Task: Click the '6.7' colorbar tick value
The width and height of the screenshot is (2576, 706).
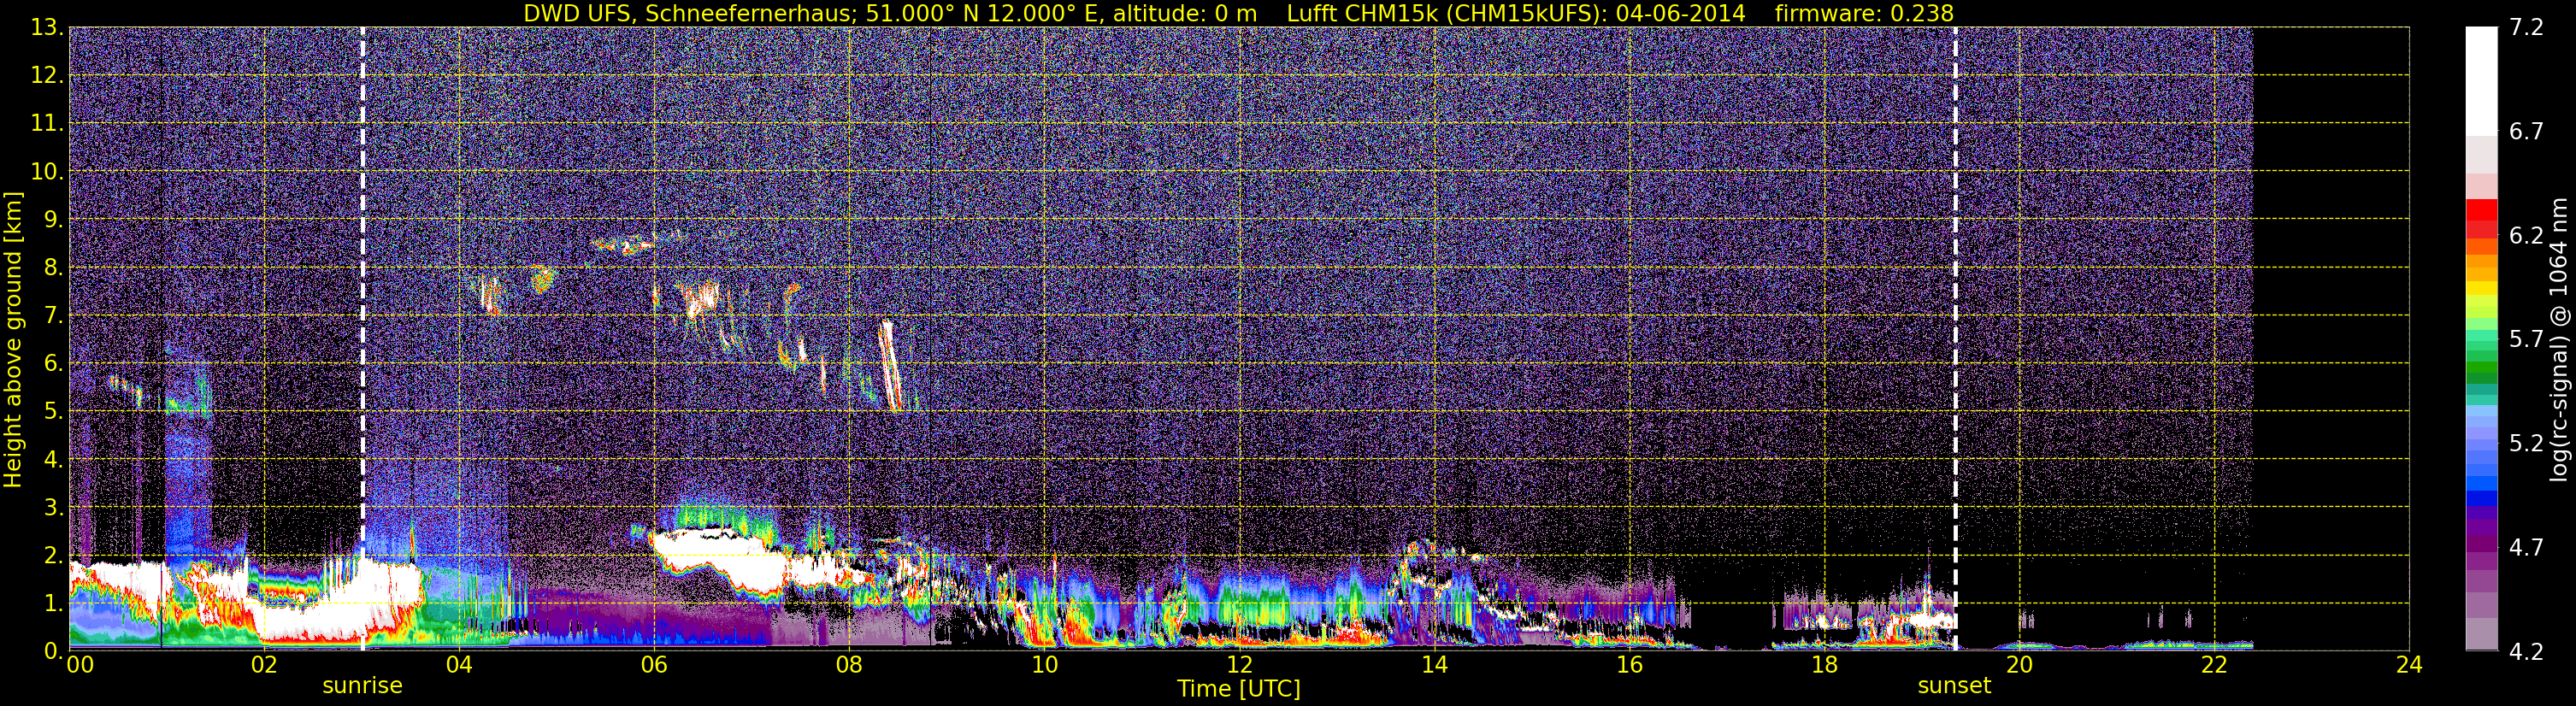Action: tap(2527, 132)
